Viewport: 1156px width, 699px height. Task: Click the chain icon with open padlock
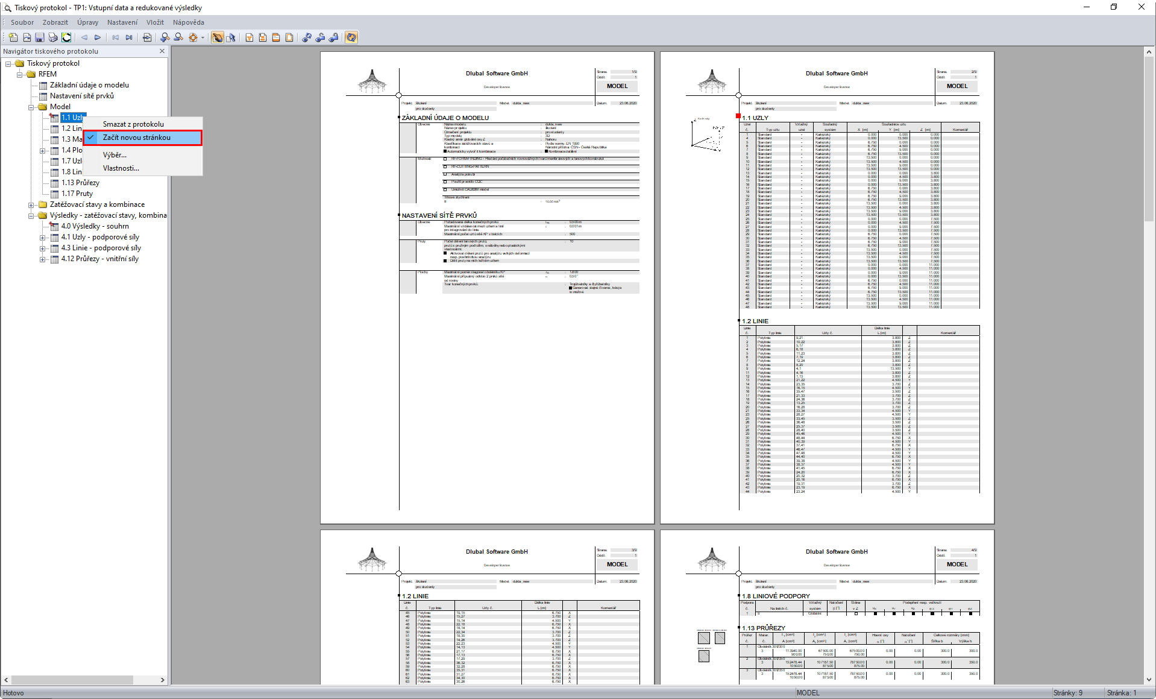[x=320, y=37]
